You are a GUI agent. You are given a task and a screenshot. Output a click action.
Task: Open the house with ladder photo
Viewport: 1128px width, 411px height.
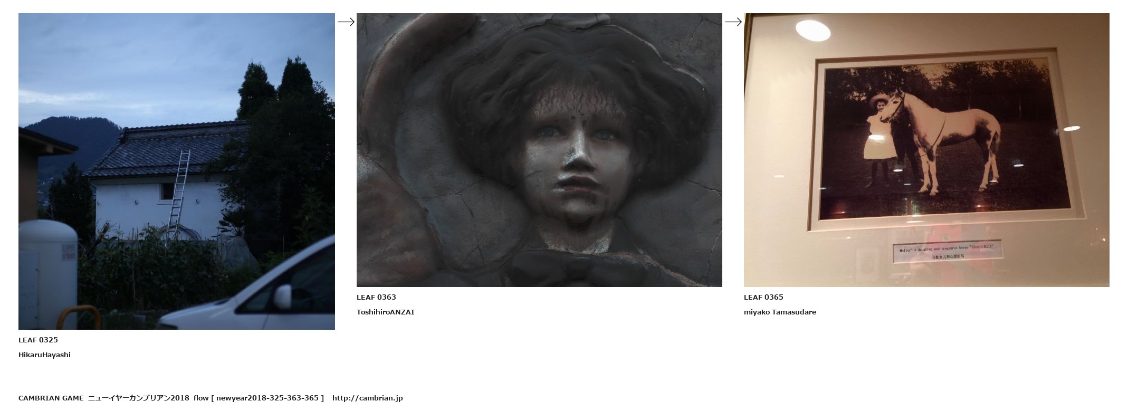[x=177, y=171]
